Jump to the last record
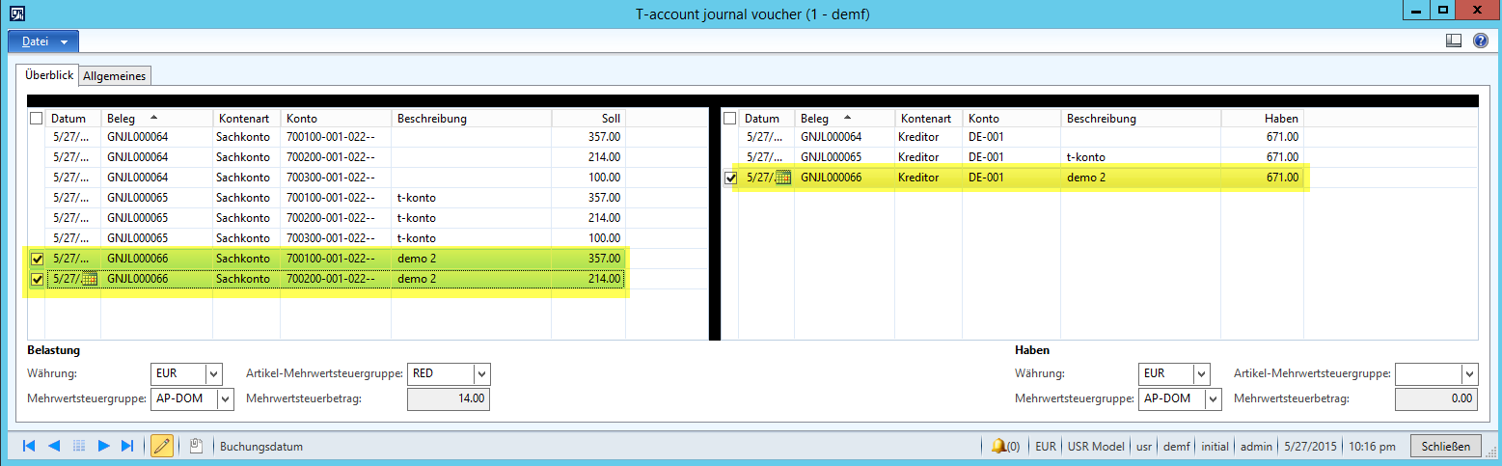Viewport: 1502px width, 466px height. [x=127, y=446]
